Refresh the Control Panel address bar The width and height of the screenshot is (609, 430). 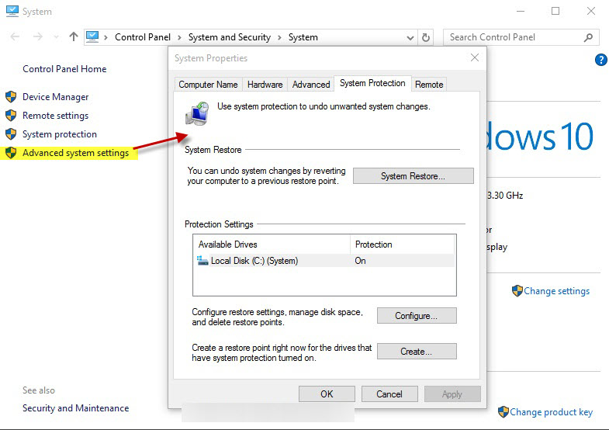[426, 37]
